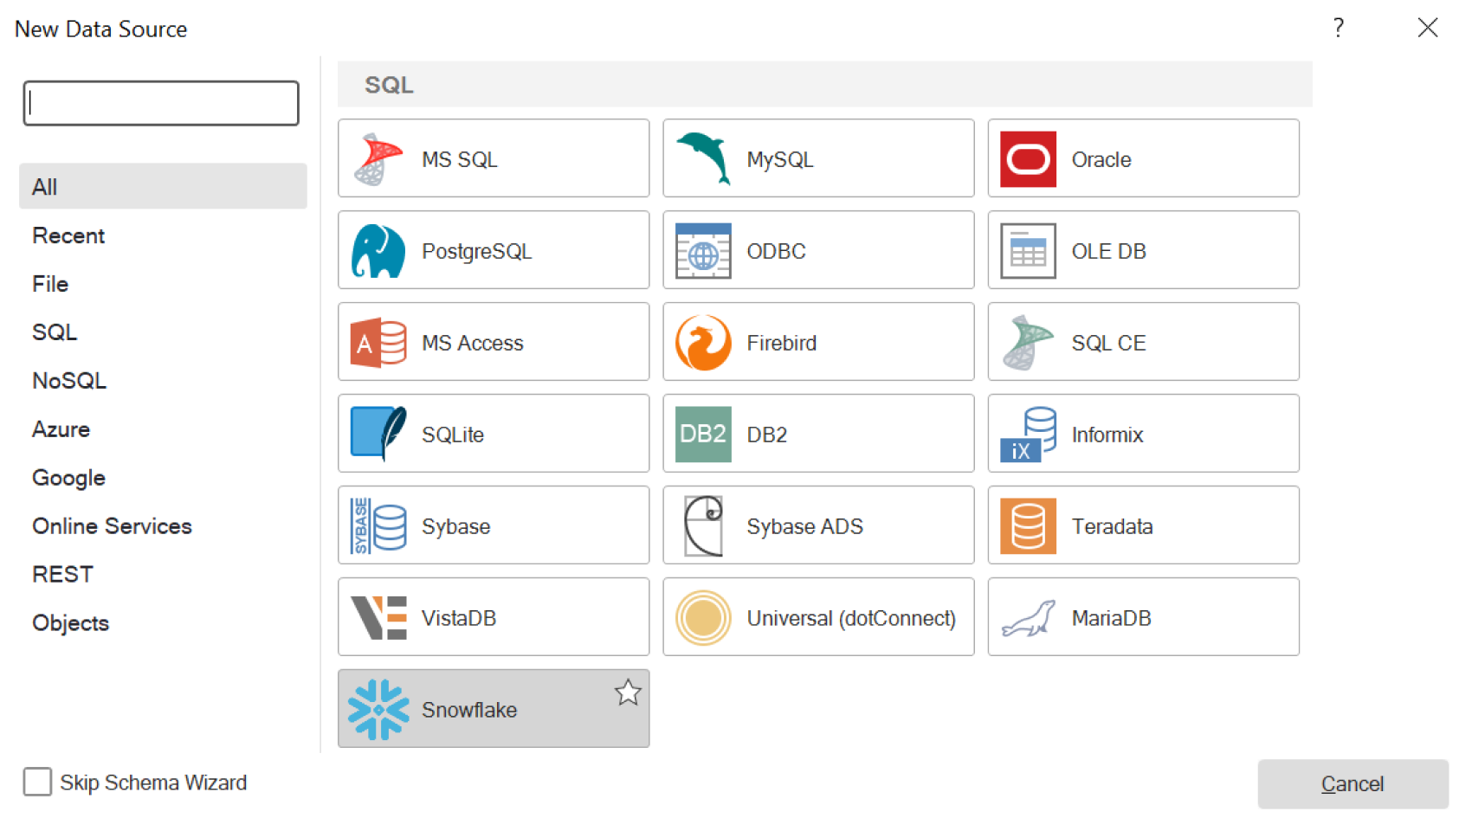The width and height of the screenshot is (1472, 831).
Task: Click the MS SQL server icon
Action: (378, 159)
